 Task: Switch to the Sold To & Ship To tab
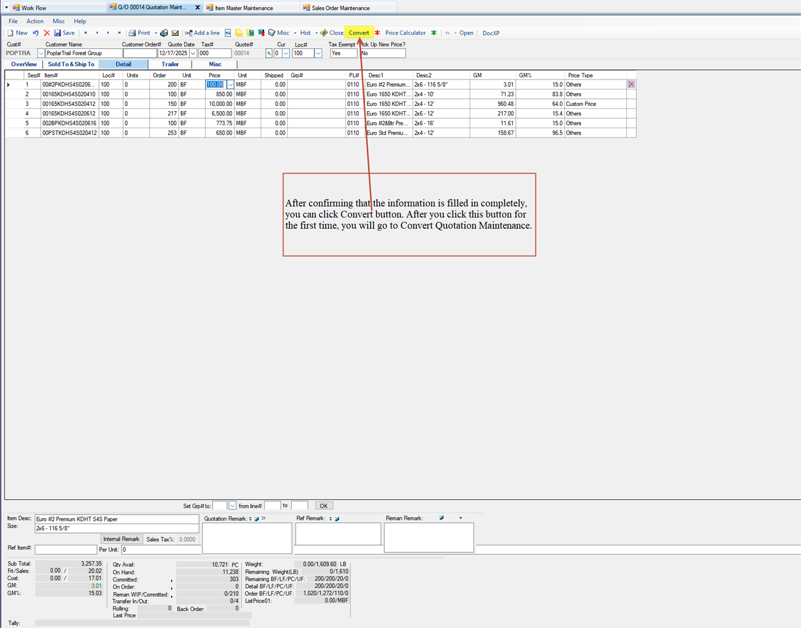tap(71, 65)
